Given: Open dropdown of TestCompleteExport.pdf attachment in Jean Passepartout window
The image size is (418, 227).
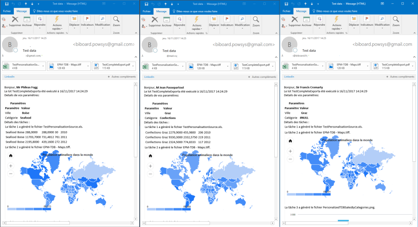Looking at the screenshot, I should pos(273,66).
